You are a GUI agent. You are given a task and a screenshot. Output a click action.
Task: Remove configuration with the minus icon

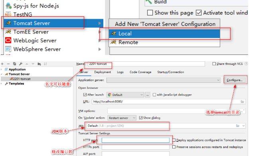[x=8, y=64]
